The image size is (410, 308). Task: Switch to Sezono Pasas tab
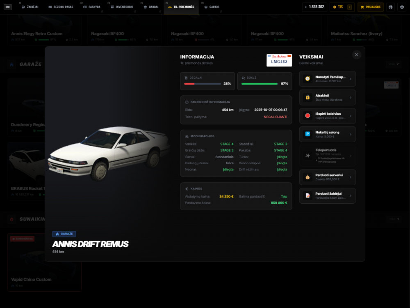[61, 7]
